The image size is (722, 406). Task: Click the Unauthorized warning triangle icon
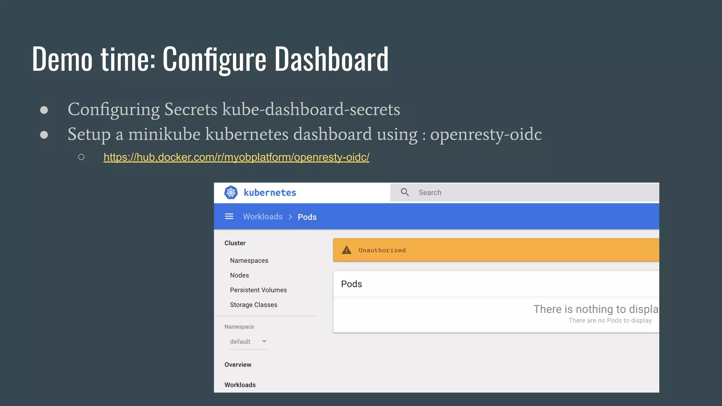coord(347,250)
